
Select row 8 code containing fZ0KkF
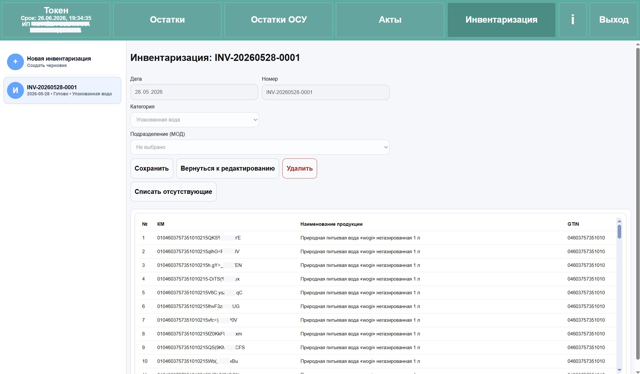pyautogui.click(x=199, y=334)
